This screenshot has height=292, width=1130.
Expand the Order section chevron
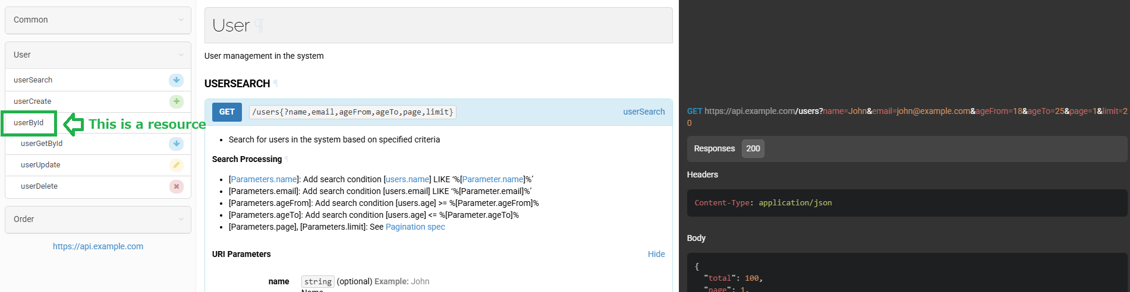coord(181,220)
